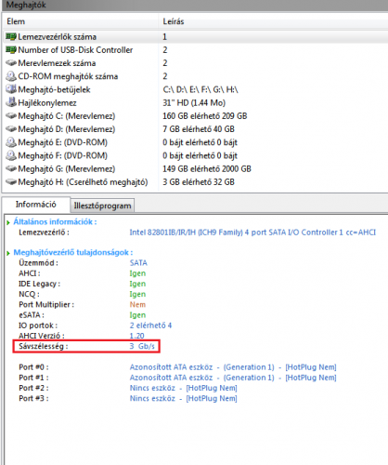Click the IO portok 2 elérhető 4 value

(150, 325)
